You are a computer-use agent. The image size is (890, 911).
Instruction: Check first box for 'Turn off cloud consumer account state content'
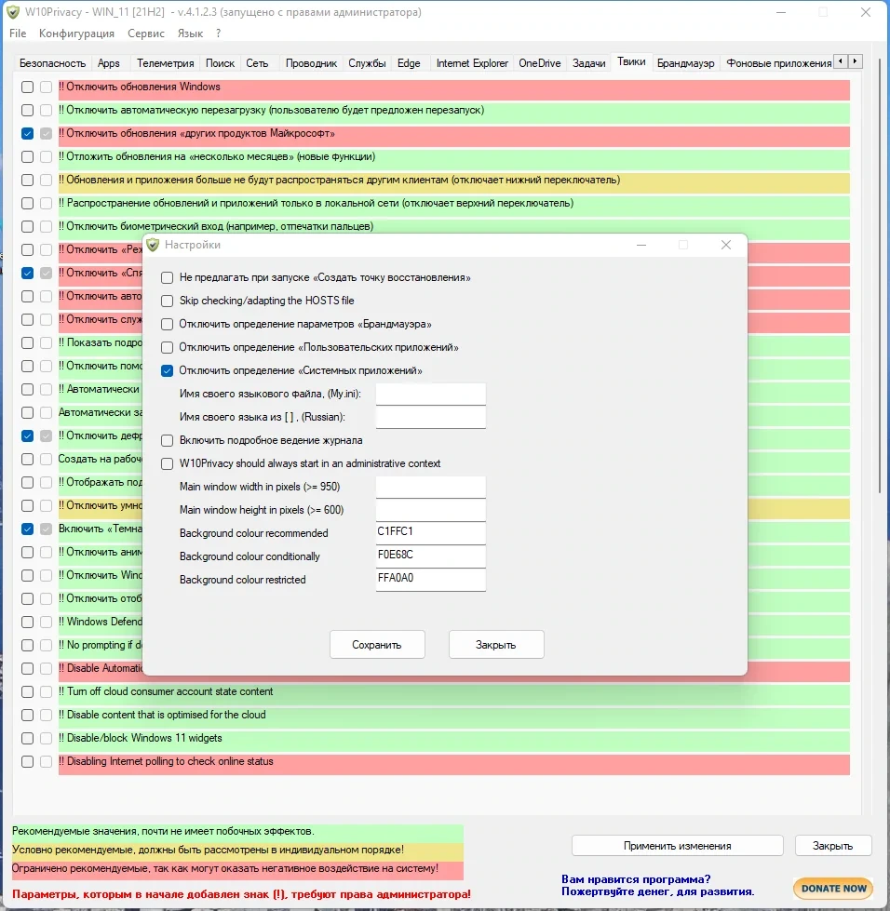27,692
